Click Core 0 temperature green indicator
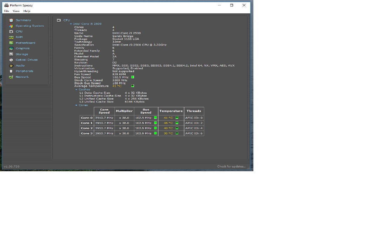The width and height of the screenshot is (379, 233). [x=177, y=118]
